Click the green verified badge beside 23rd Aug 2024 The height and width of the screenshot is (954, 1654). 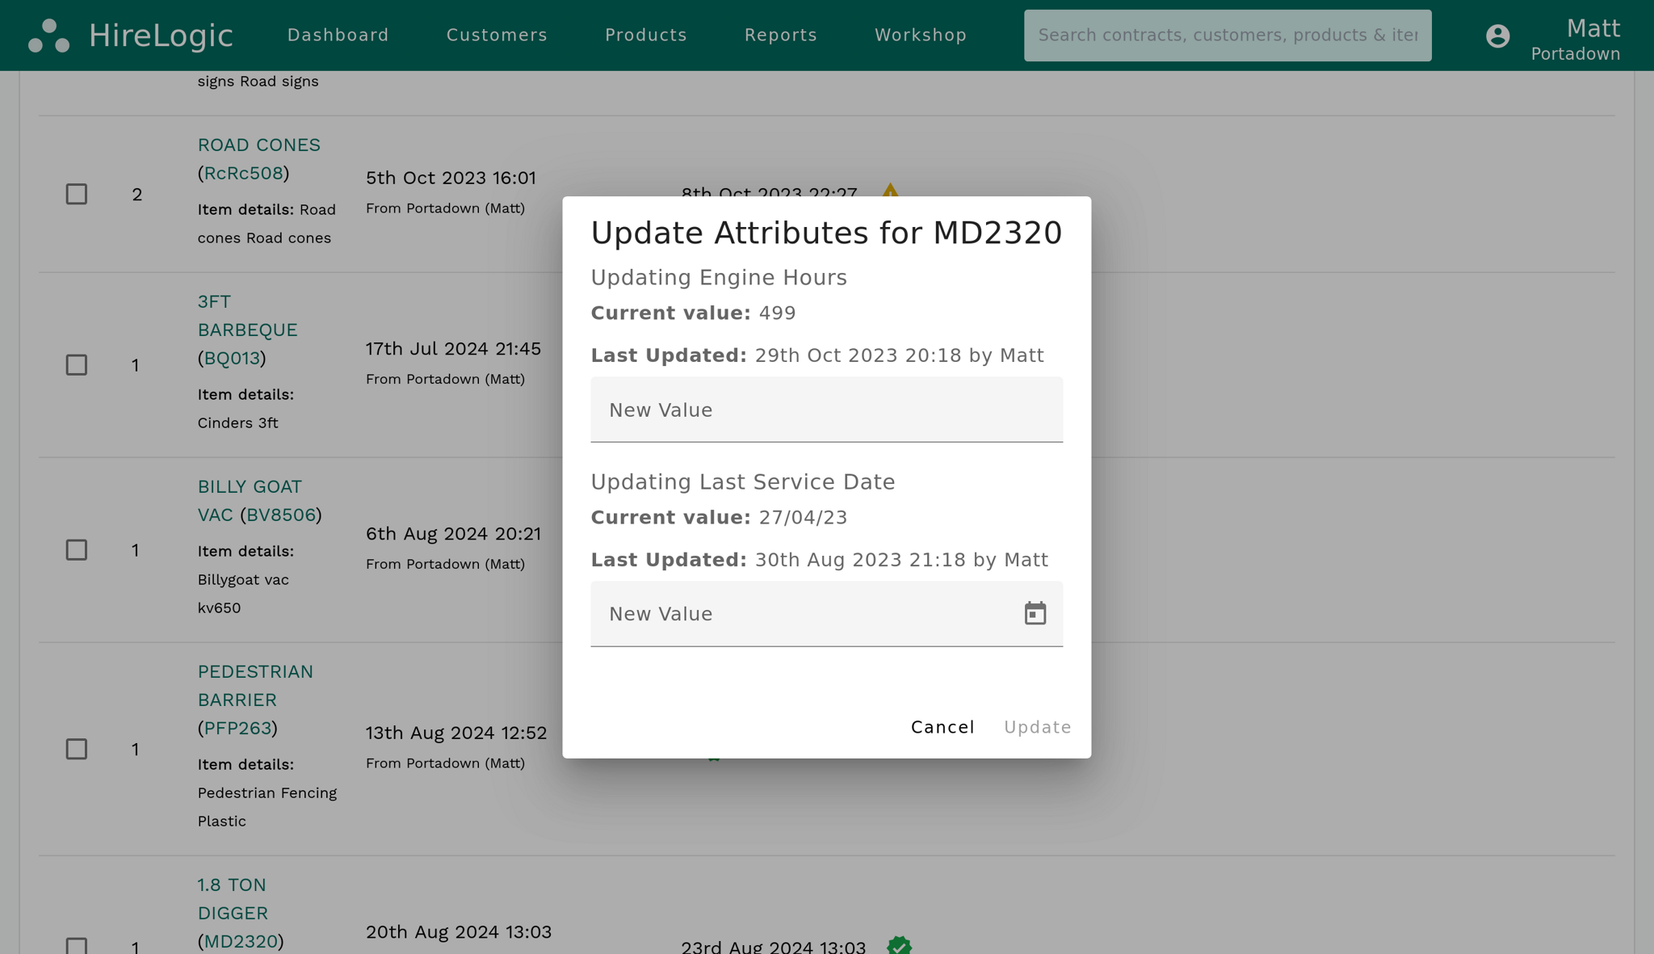[900, 945]
